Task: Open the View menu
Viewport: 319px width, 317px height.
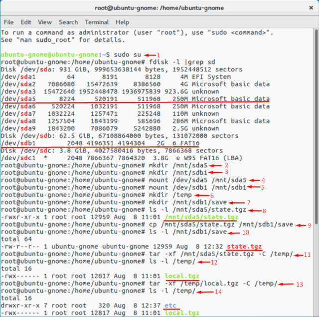Action: tap(45, 22)
